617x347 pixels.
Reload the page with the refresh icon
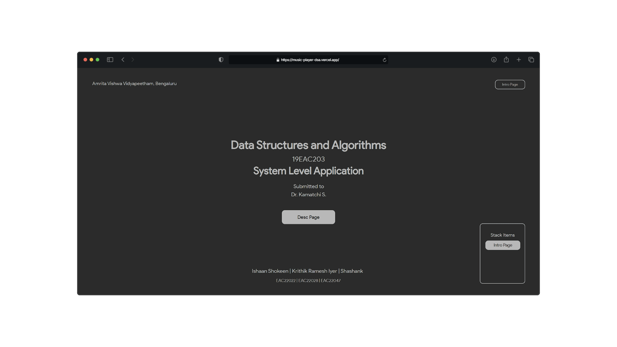[x=384, y=60]
